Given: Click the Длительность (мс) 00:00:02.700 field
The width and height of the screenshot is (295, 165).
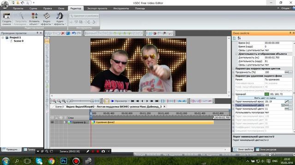Looking at the screenshot, I should [278, 58].
